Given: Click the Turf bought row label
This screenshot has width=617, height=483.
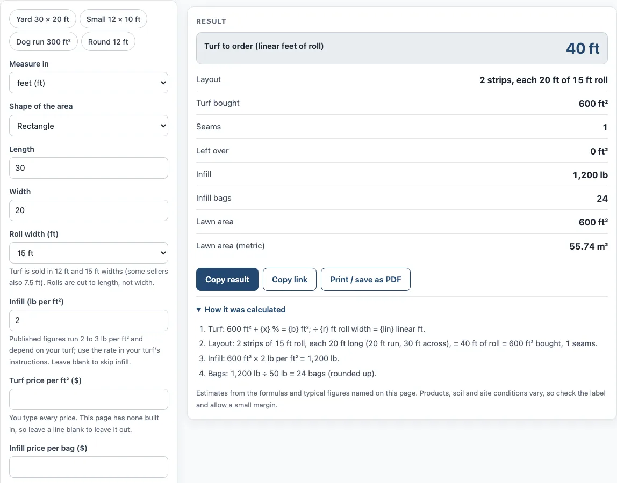Looking at the screenshot, I should [x=218, y=103].
